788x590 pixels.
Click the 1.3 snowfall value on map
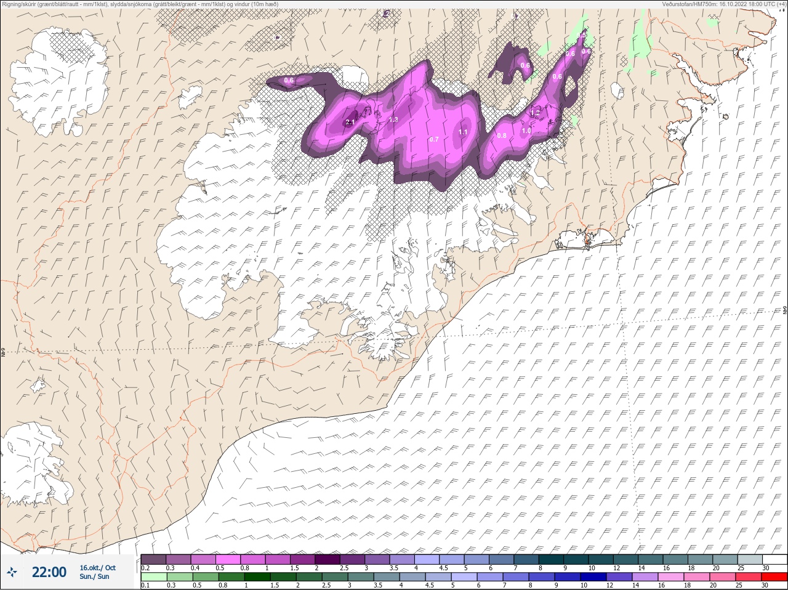pyautogui.click(x=394, y=119)
